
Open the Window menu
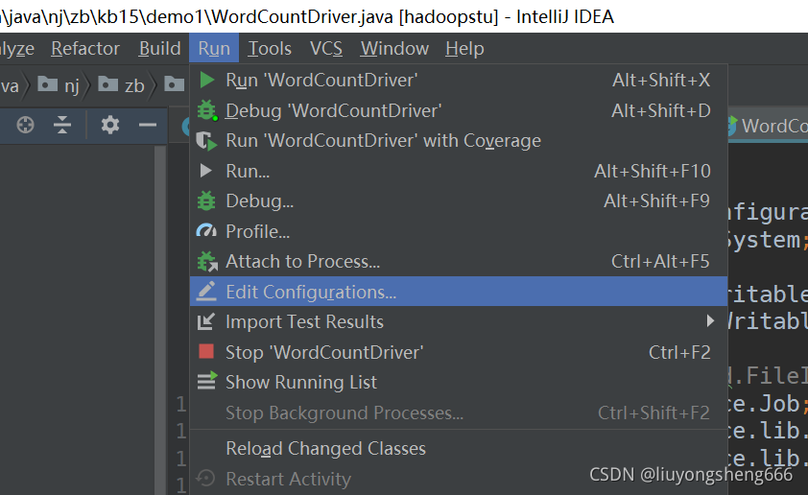394,48
